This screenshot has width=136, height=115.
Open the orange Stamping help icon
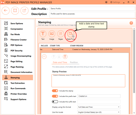click(131, 23)
